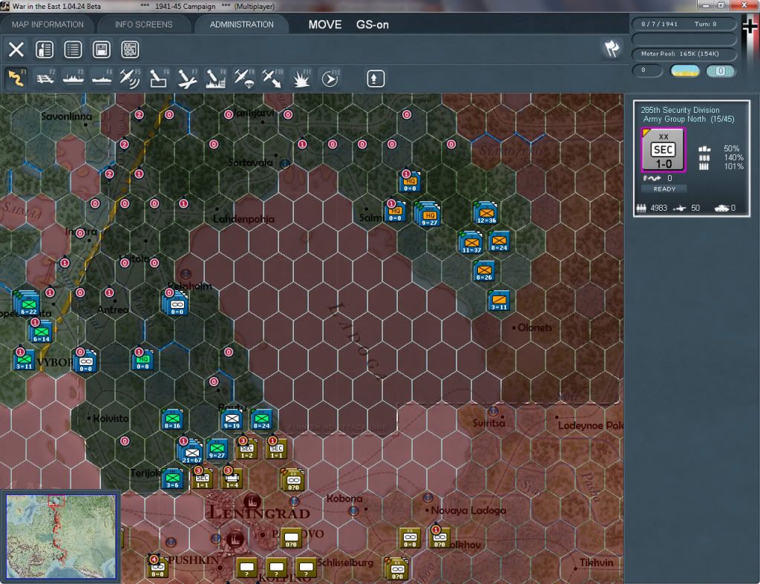
Task: Click the pill field showing 8
Action: (x=647, y=70)
